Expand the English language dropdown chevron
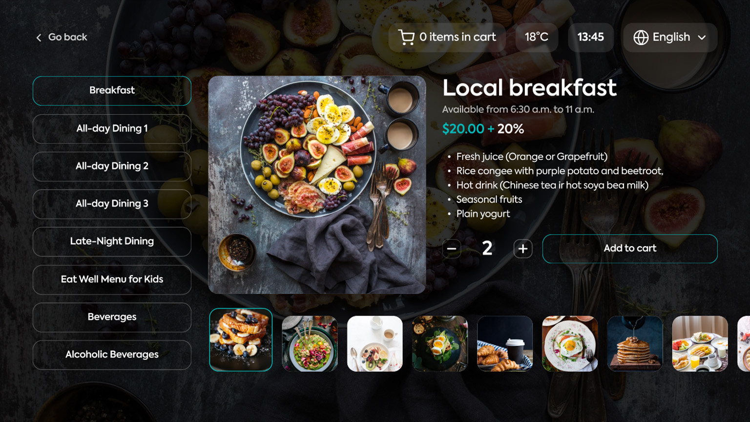Viewport: 750px width, 422px height. [702, 38]
